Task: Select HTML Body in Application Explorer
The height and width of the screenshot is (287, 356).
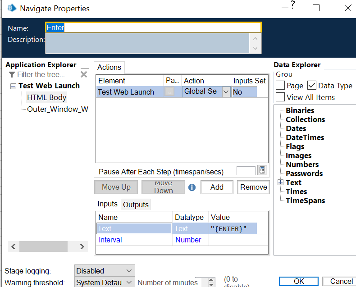Action: pos(46,97)
